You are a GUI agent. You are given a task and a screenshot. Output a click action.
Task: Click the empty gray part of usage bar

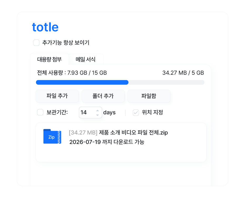pyautogui.click(x=166, y=82)
